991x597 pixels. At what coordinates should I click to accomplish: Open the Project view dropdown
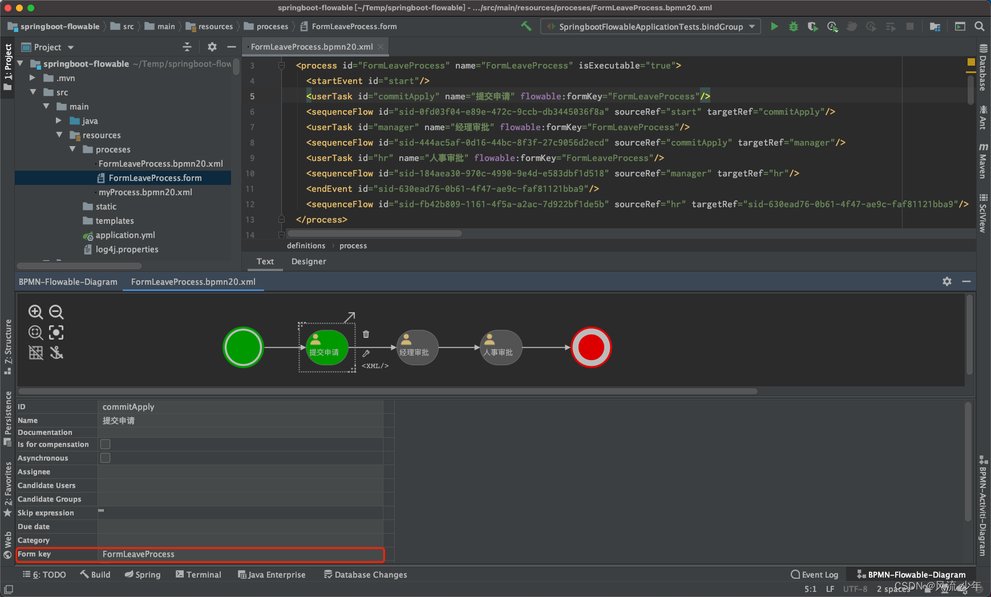(x=71, y=47)
